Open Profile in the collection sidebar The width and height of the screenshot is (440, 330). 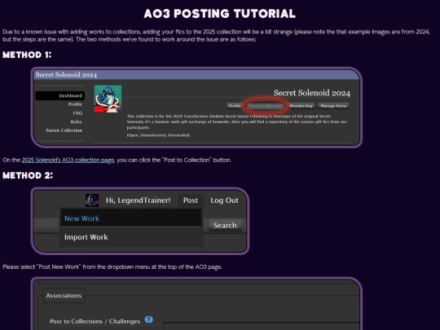pos(75,104)
